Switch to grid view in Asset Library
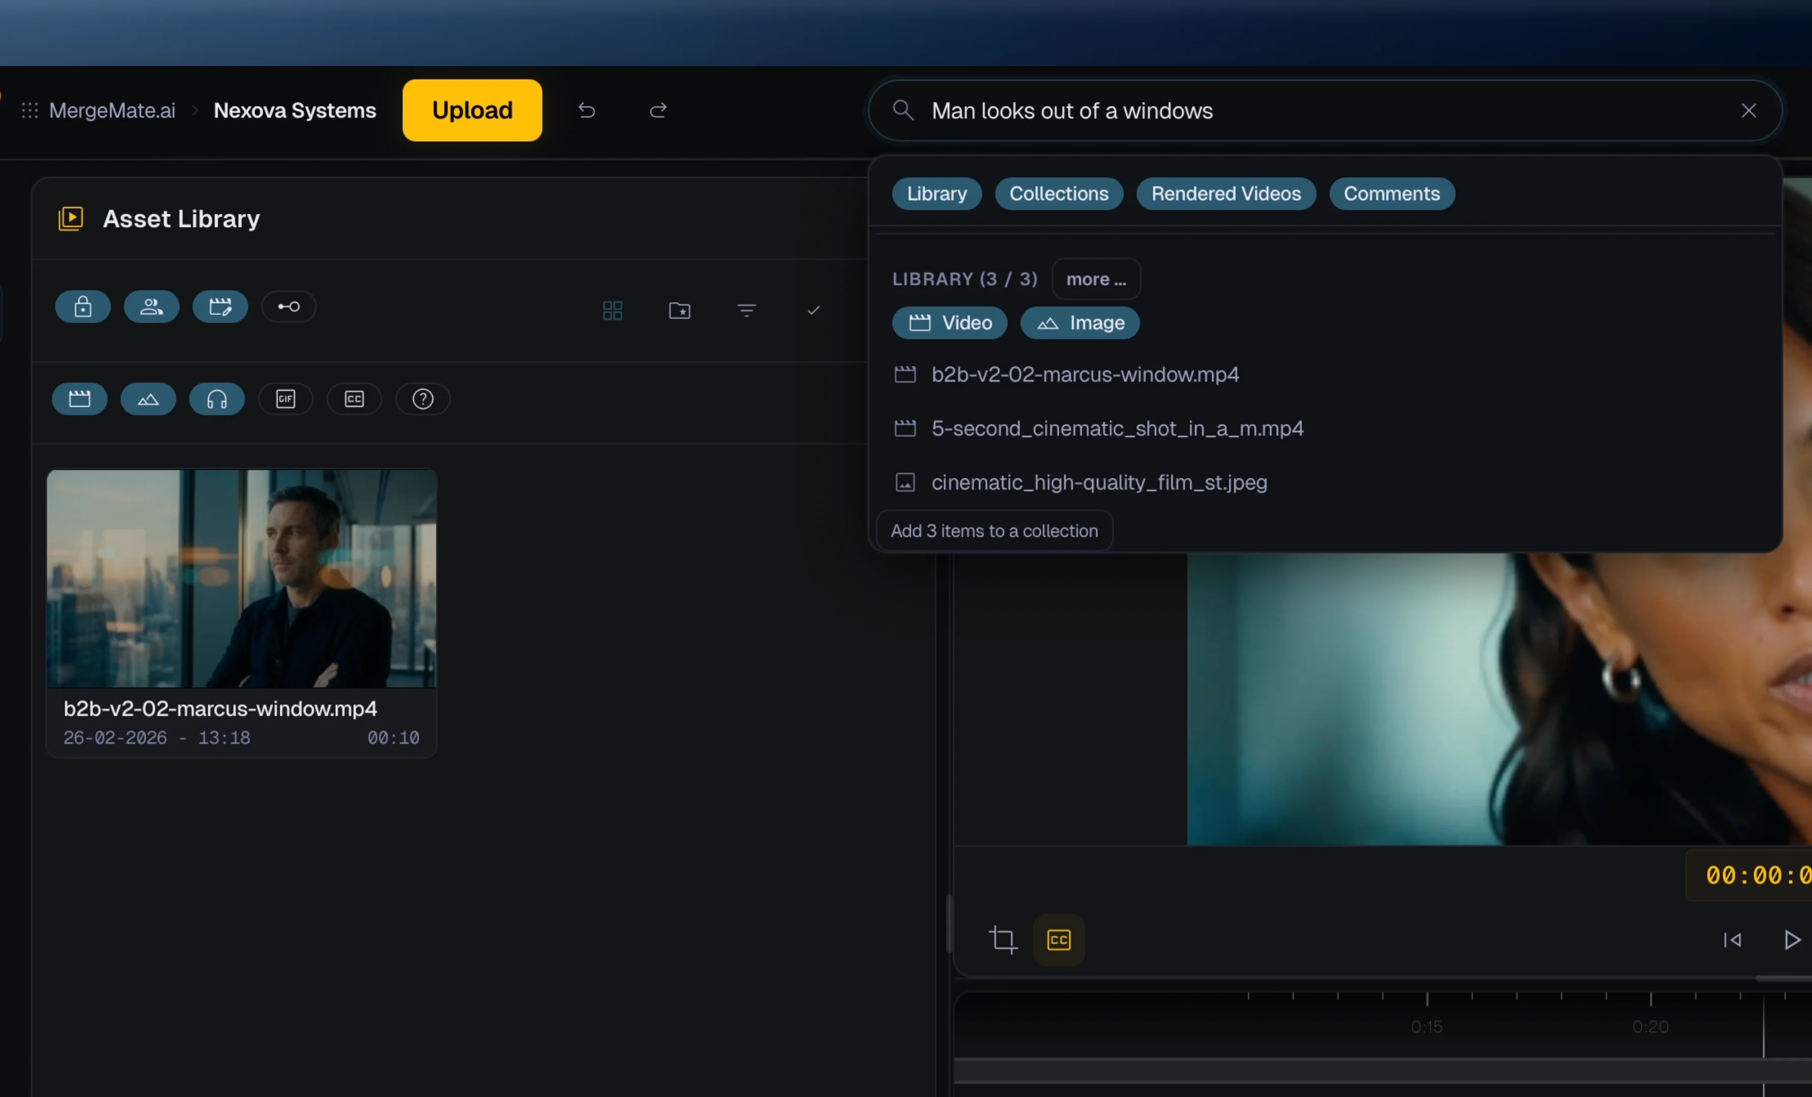This screenshot has height=1097, width=1812. 613,310
